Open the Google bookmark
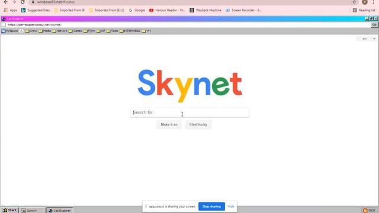379x213 pixels. click(x=137, y=10)
